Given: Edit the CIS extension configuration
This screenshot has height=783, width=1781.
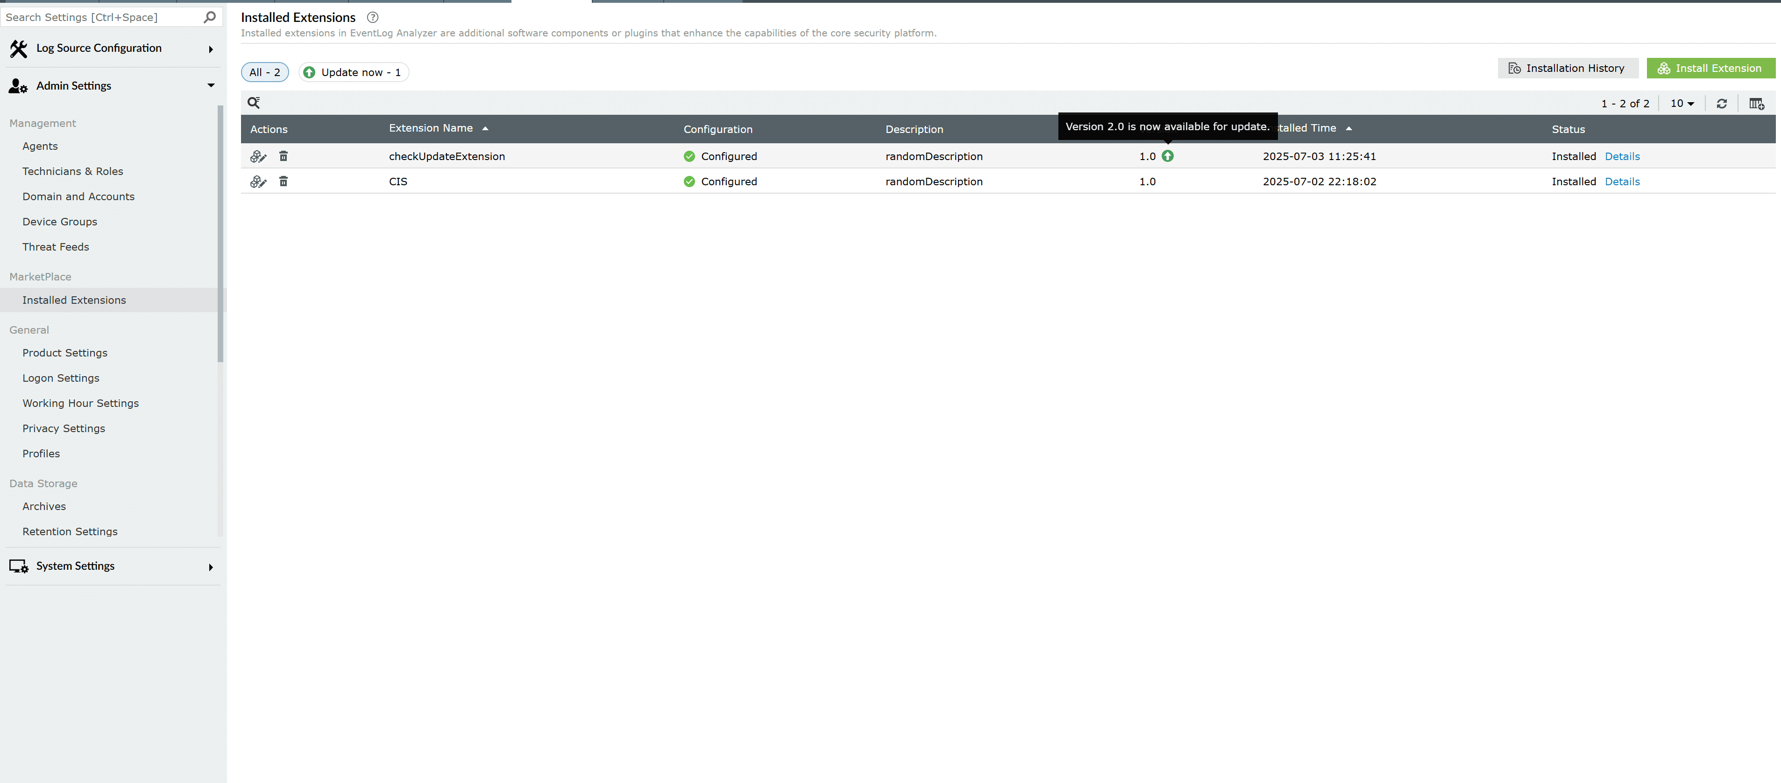Looking at the screenshot, I should click(258, 182).
